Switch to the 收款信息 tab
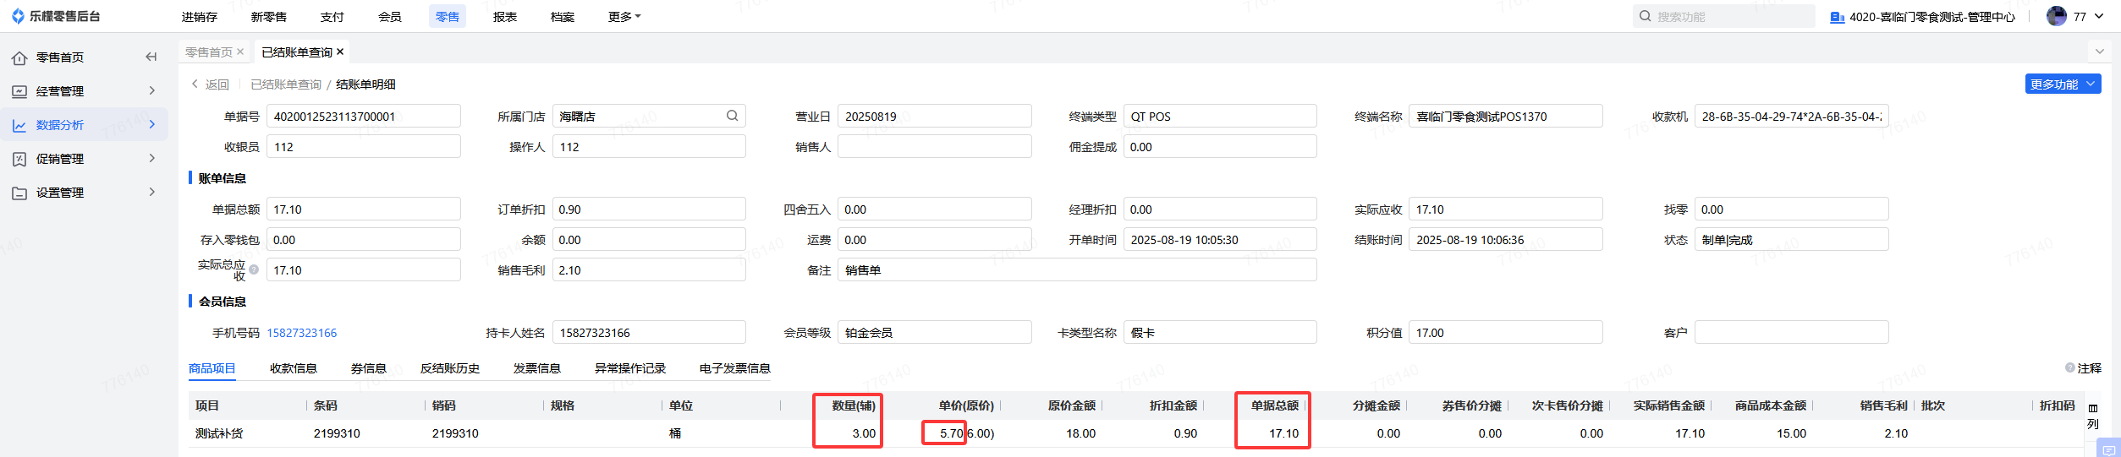This screenshot has width=2121, height=457. tap(294, 368)
